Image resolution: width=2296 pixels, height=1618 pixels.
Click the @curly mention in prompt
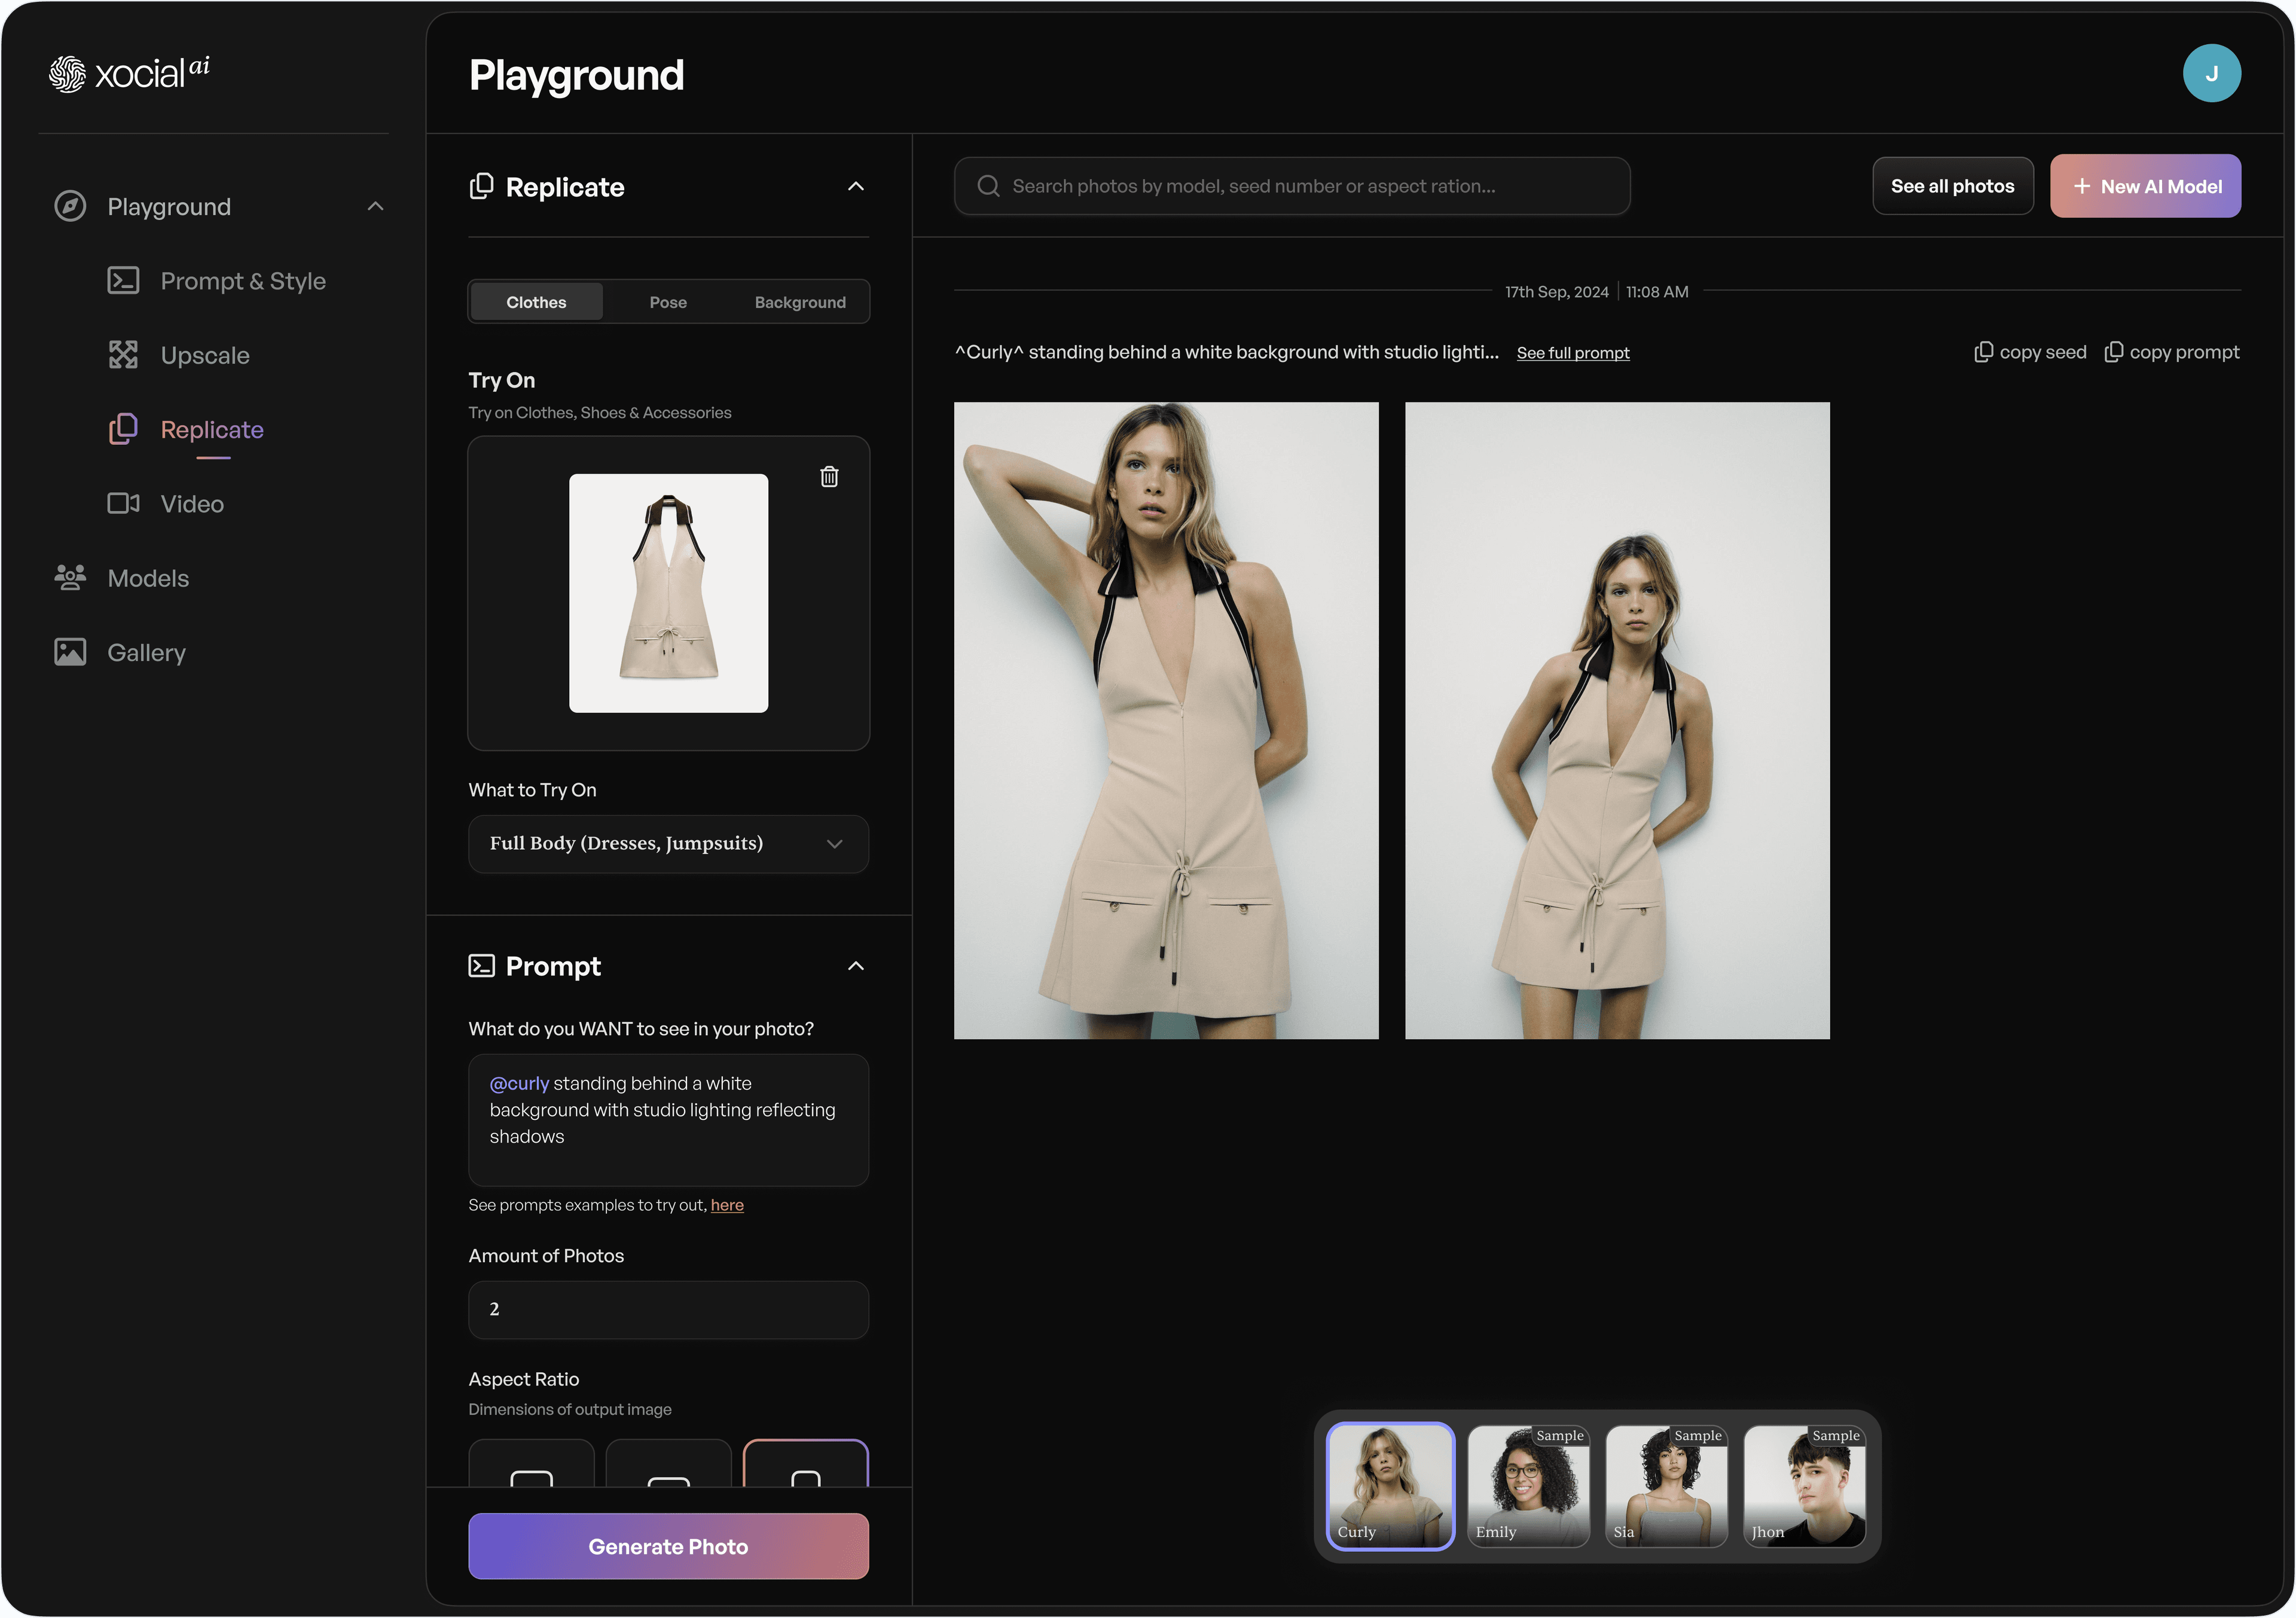[519, 1083]
